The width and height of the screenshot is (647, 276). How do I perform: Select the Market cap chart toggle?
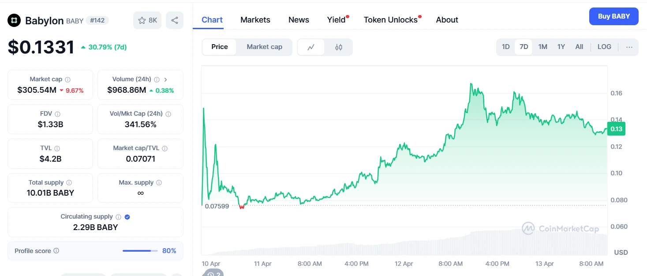pos(265,47)
